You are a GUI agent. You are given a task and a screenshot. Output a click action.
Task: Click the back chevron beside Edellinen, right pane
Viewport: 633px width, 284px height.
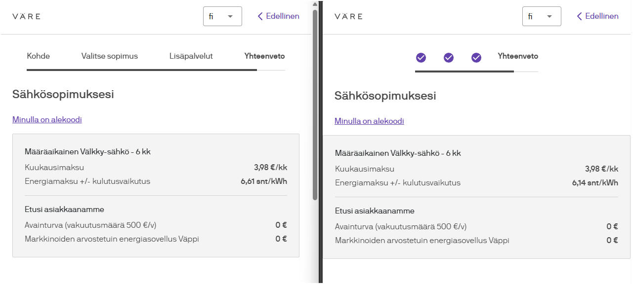tap(580, 16)
